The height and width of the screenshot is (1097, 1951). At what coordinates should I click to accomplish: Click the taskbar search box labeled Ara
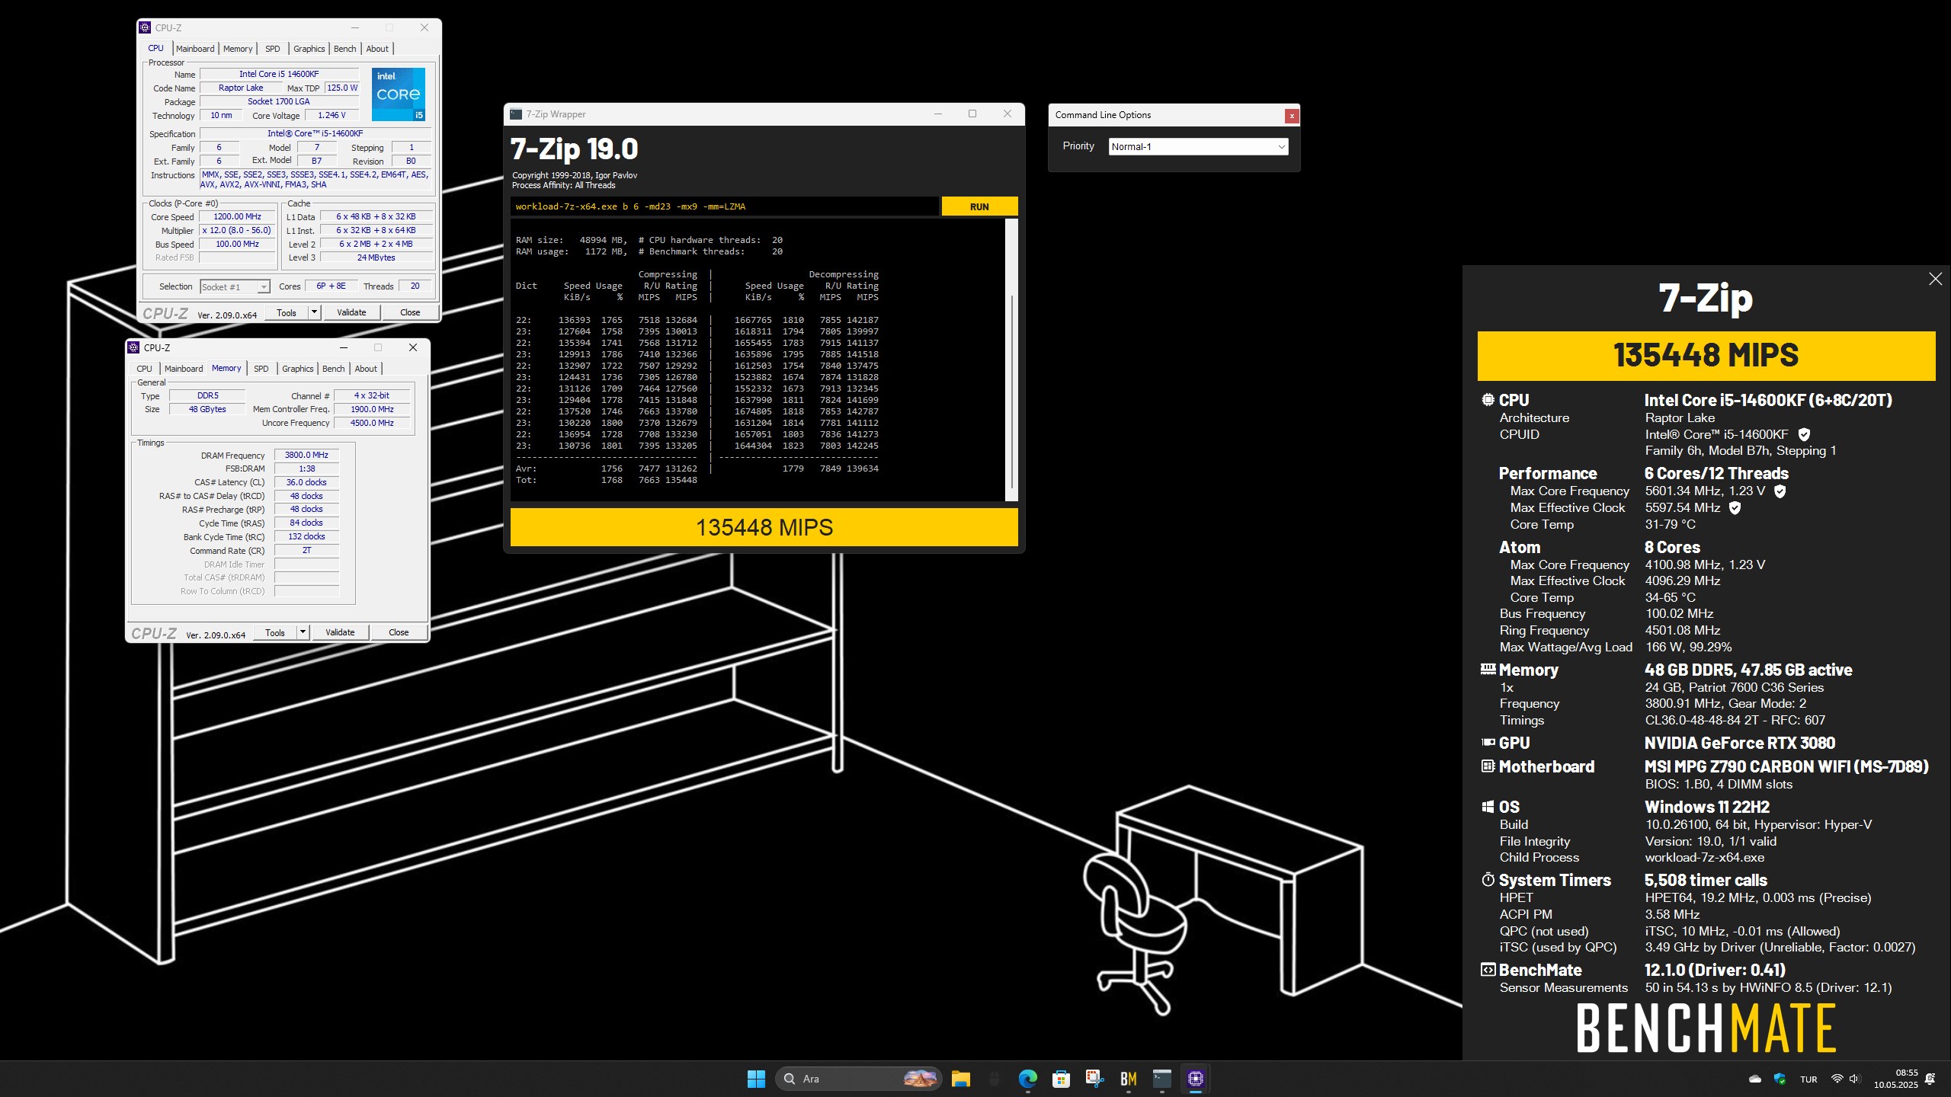click(859, 1079)
